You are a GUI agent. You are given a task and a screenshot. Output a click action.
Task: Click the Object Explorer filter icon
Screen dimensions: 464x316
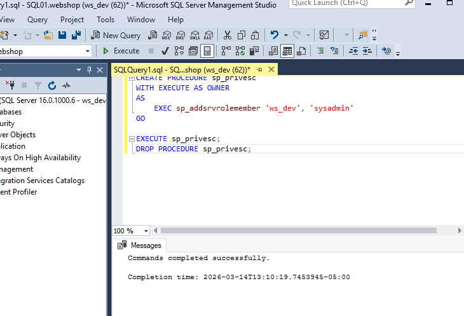[38, 85]
